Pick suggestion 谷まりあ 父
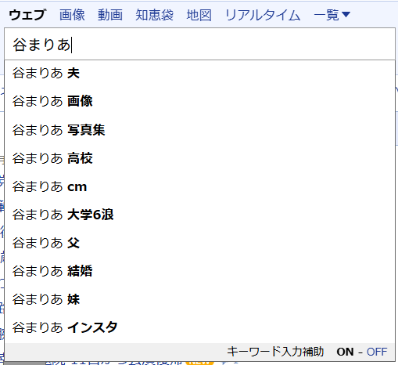The width and height of the screenshot is (398, 365). click(x=199, y=243)
